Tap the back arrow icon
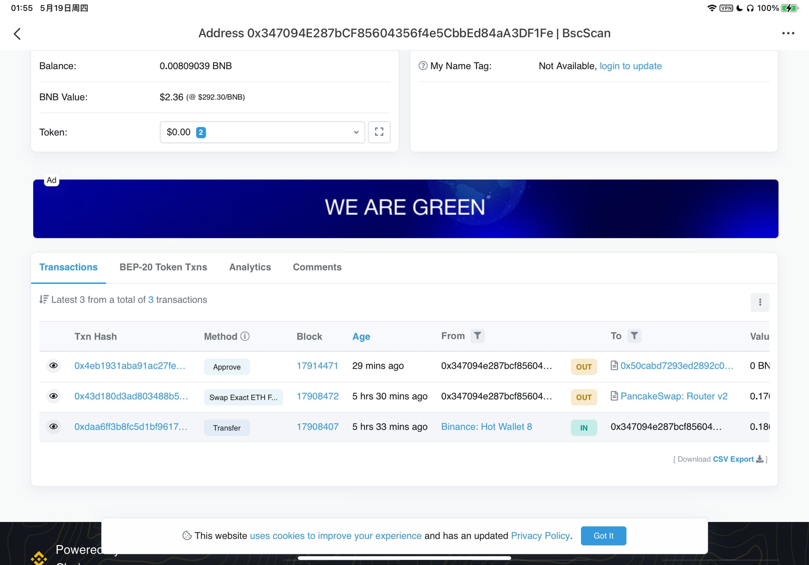The image size is (809, 565). (x=17, y=34)
